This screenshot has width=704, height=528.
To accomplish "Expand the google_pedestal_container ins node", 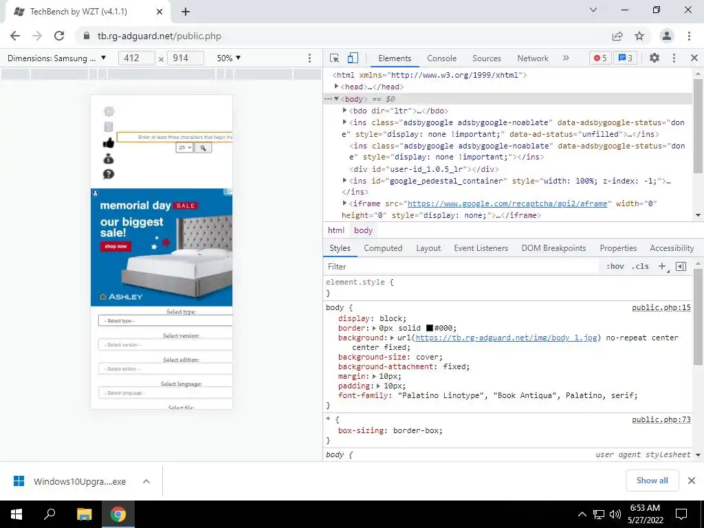I will (345, 180).
